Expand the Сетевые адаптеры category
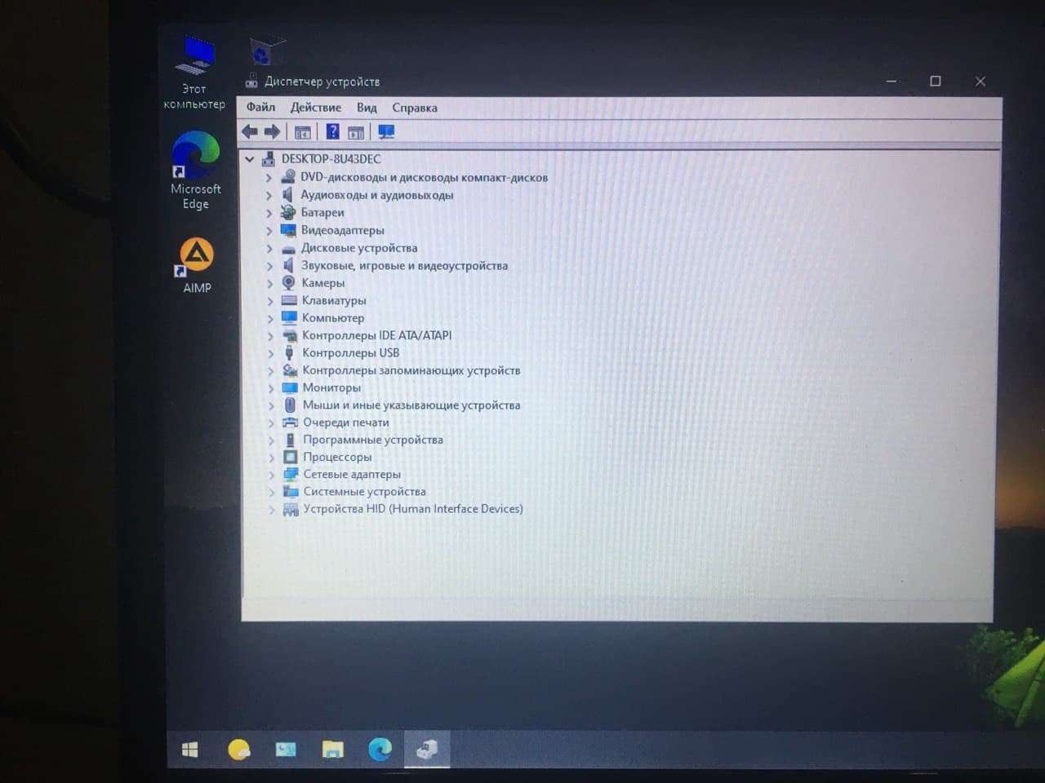The image size is (1045, 783). [271, 474]
